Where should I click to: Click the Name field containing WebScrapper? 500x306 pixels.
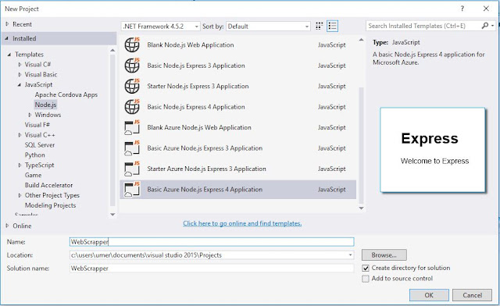[212, 242]
